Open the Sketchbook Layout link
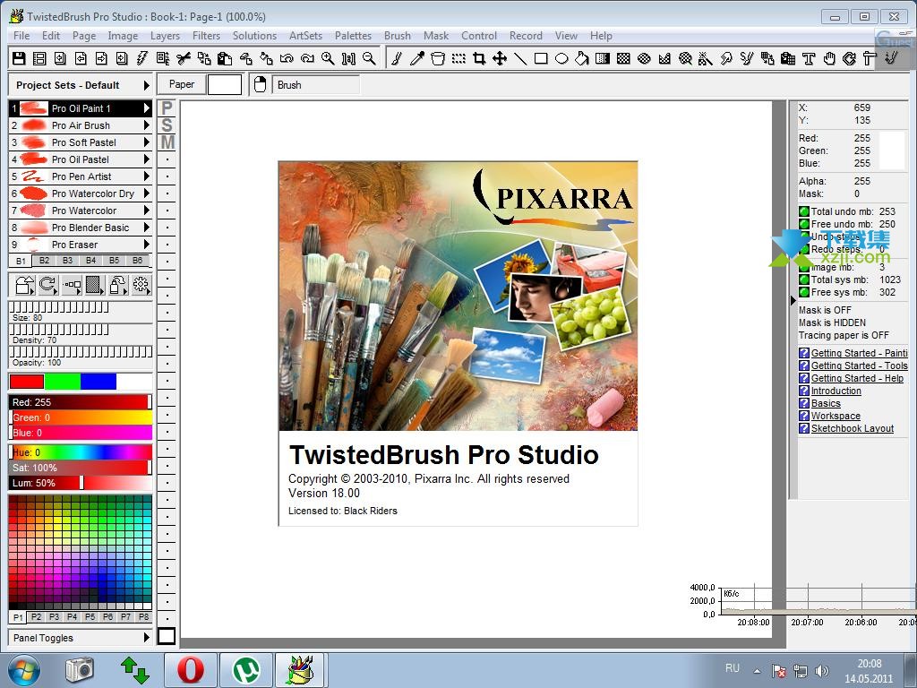The width and height of the screenshot is (917, 688). click(x=853, y=429)
